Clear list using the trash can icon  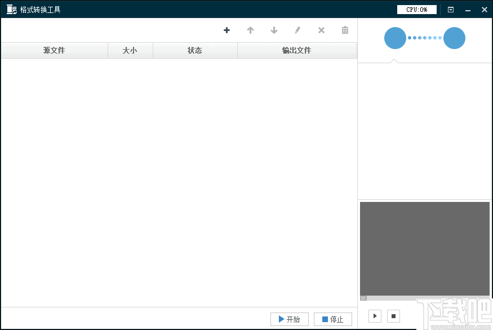coord(345,30)
